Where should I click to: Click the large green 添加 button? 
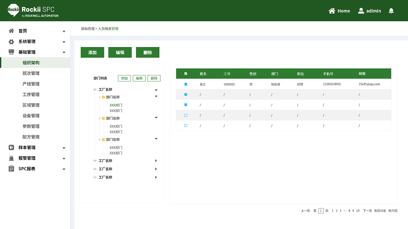coord(92,52)
